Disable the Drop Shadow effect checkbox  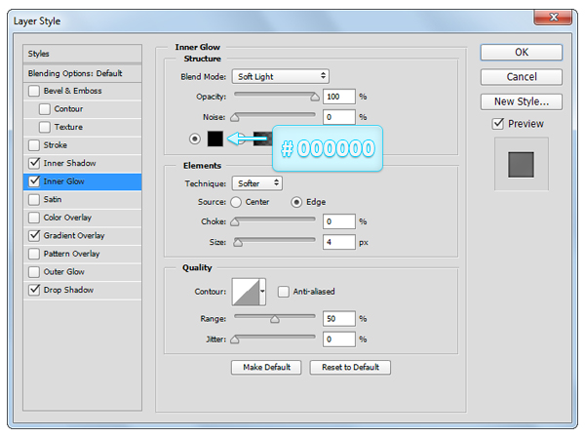click(x=36, y=290)
